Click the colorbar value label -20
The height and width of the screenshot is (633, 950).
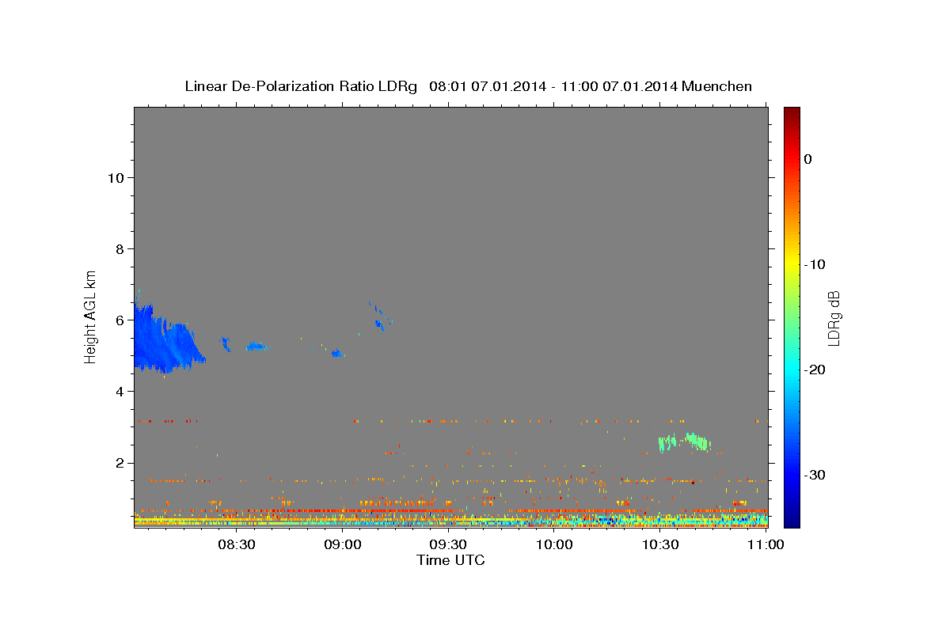coord(815,370)
